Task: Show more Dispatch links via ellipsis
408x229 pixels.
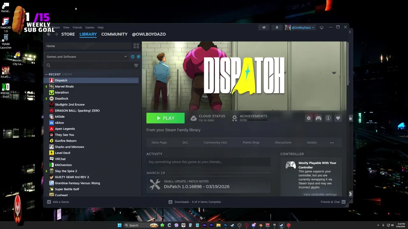Action: tap(332, 142)
